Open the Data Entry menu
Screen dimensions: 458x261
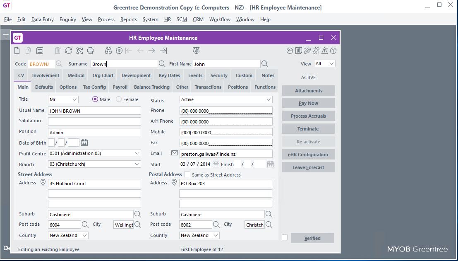pyautogui.click(x=43, y=19)
